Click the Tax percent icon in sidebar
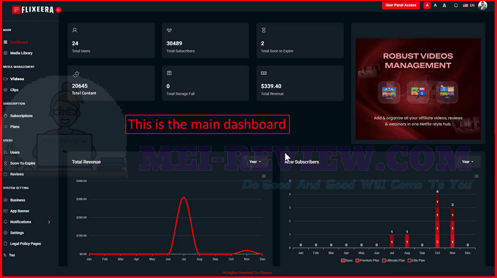497x278 pixels. pyautogui.click(x=5, y=255)
